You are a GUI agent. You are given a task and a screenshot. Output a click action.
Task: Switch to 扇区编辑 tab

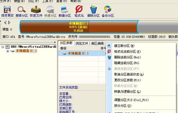point(97,43)
